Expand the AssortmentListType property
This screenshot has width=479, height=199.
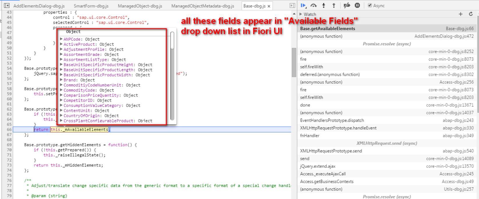61,59
